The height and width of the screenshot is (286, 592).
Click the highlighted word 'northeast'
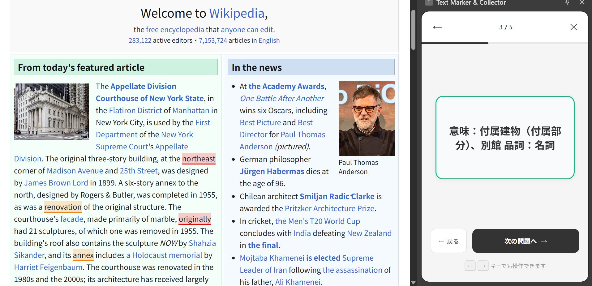[199, 159]
